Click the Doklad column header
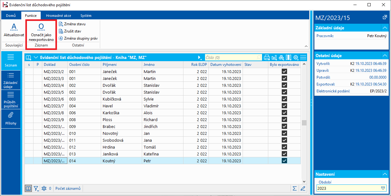391x196 pixels. 55,65
